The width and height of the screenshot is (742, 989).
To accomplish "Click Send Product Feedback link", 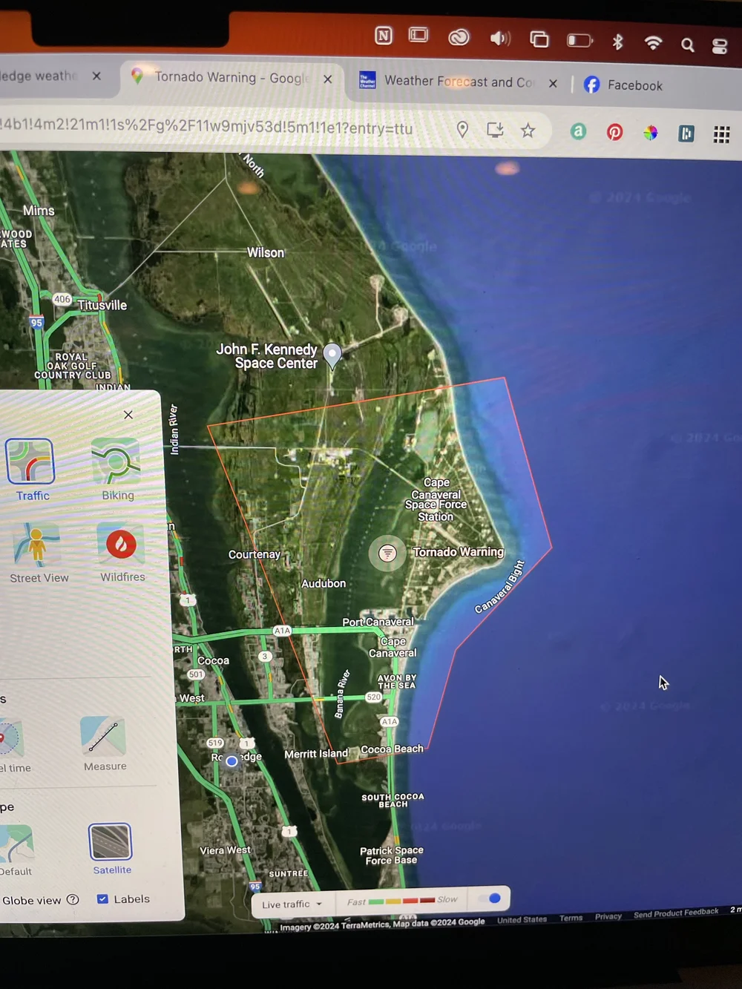I will tap(676, 913).
